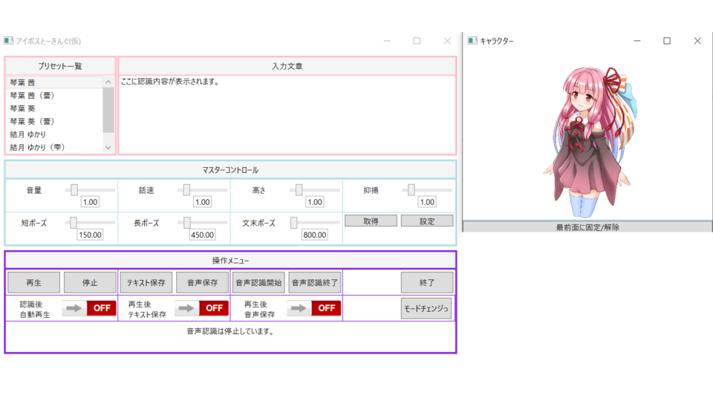Select preset 琴葉 葵（蕾）
This screenshot has height=401, width=713.
pos(54,121)
